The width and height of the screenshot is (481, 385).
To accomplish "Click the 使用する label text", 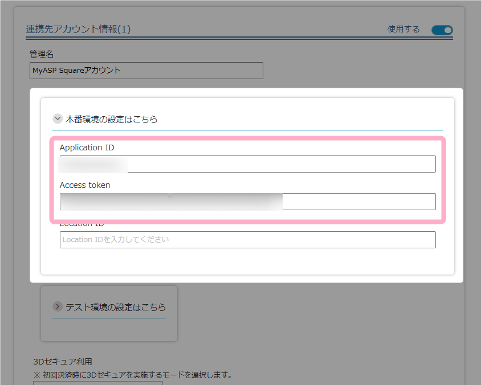I will point(403,30).
